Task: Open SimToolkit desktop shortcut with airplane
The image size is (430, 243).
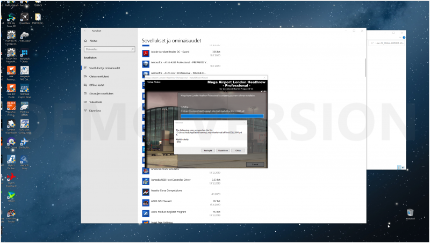Action: (x=25, y=143)
